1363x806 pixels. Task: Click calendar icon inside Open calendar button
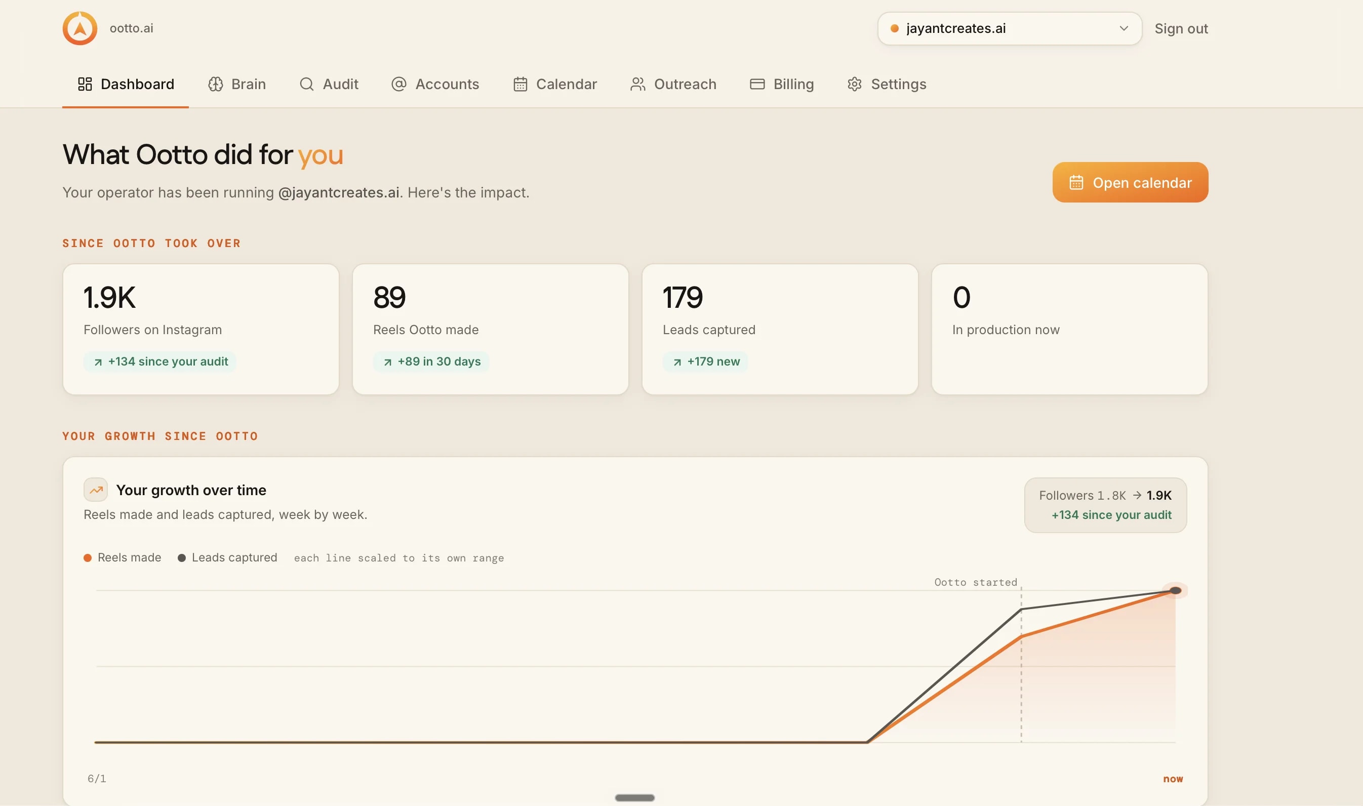click(1076, 183)
